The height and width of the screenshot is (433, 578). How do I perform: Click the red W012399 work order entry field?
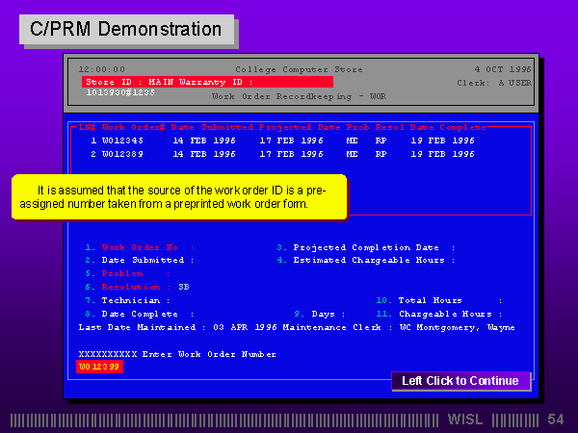(99, 367)
